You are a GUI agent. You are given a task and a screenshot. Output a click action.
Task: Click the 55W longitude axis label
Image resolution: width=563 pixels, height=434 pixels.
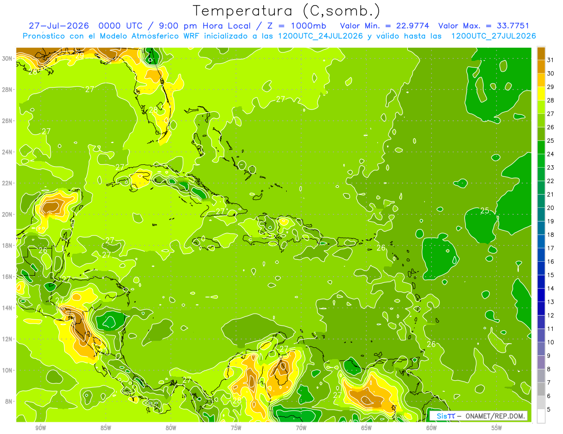click(497, 428)
